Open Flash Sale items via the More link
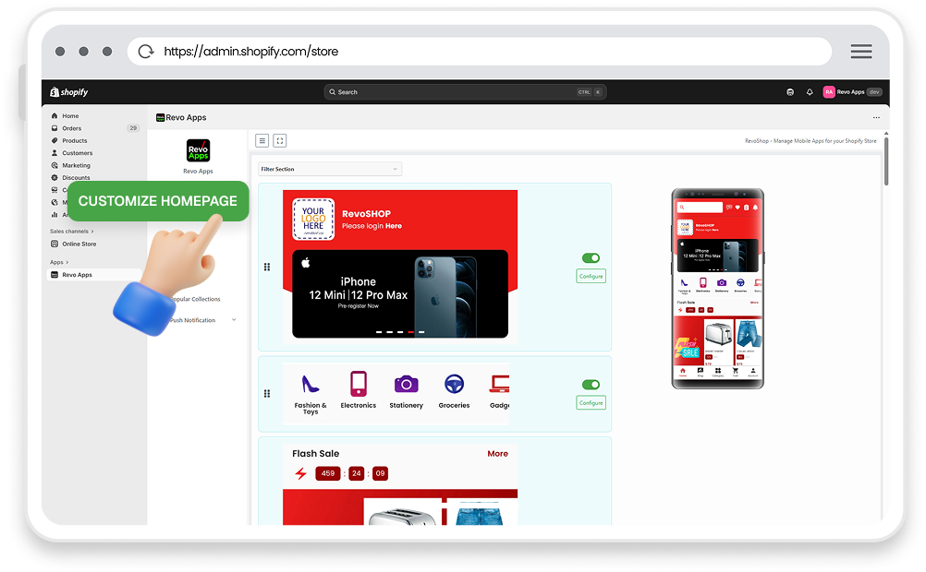926x572 pixels. (498, 453)
